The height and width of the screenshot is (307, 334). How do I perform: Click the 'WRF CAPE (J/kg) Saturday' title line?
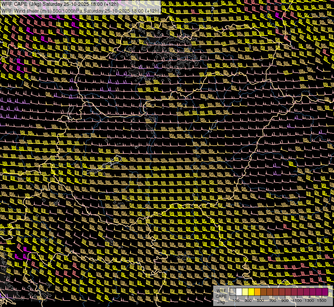(x=60, y=4)
